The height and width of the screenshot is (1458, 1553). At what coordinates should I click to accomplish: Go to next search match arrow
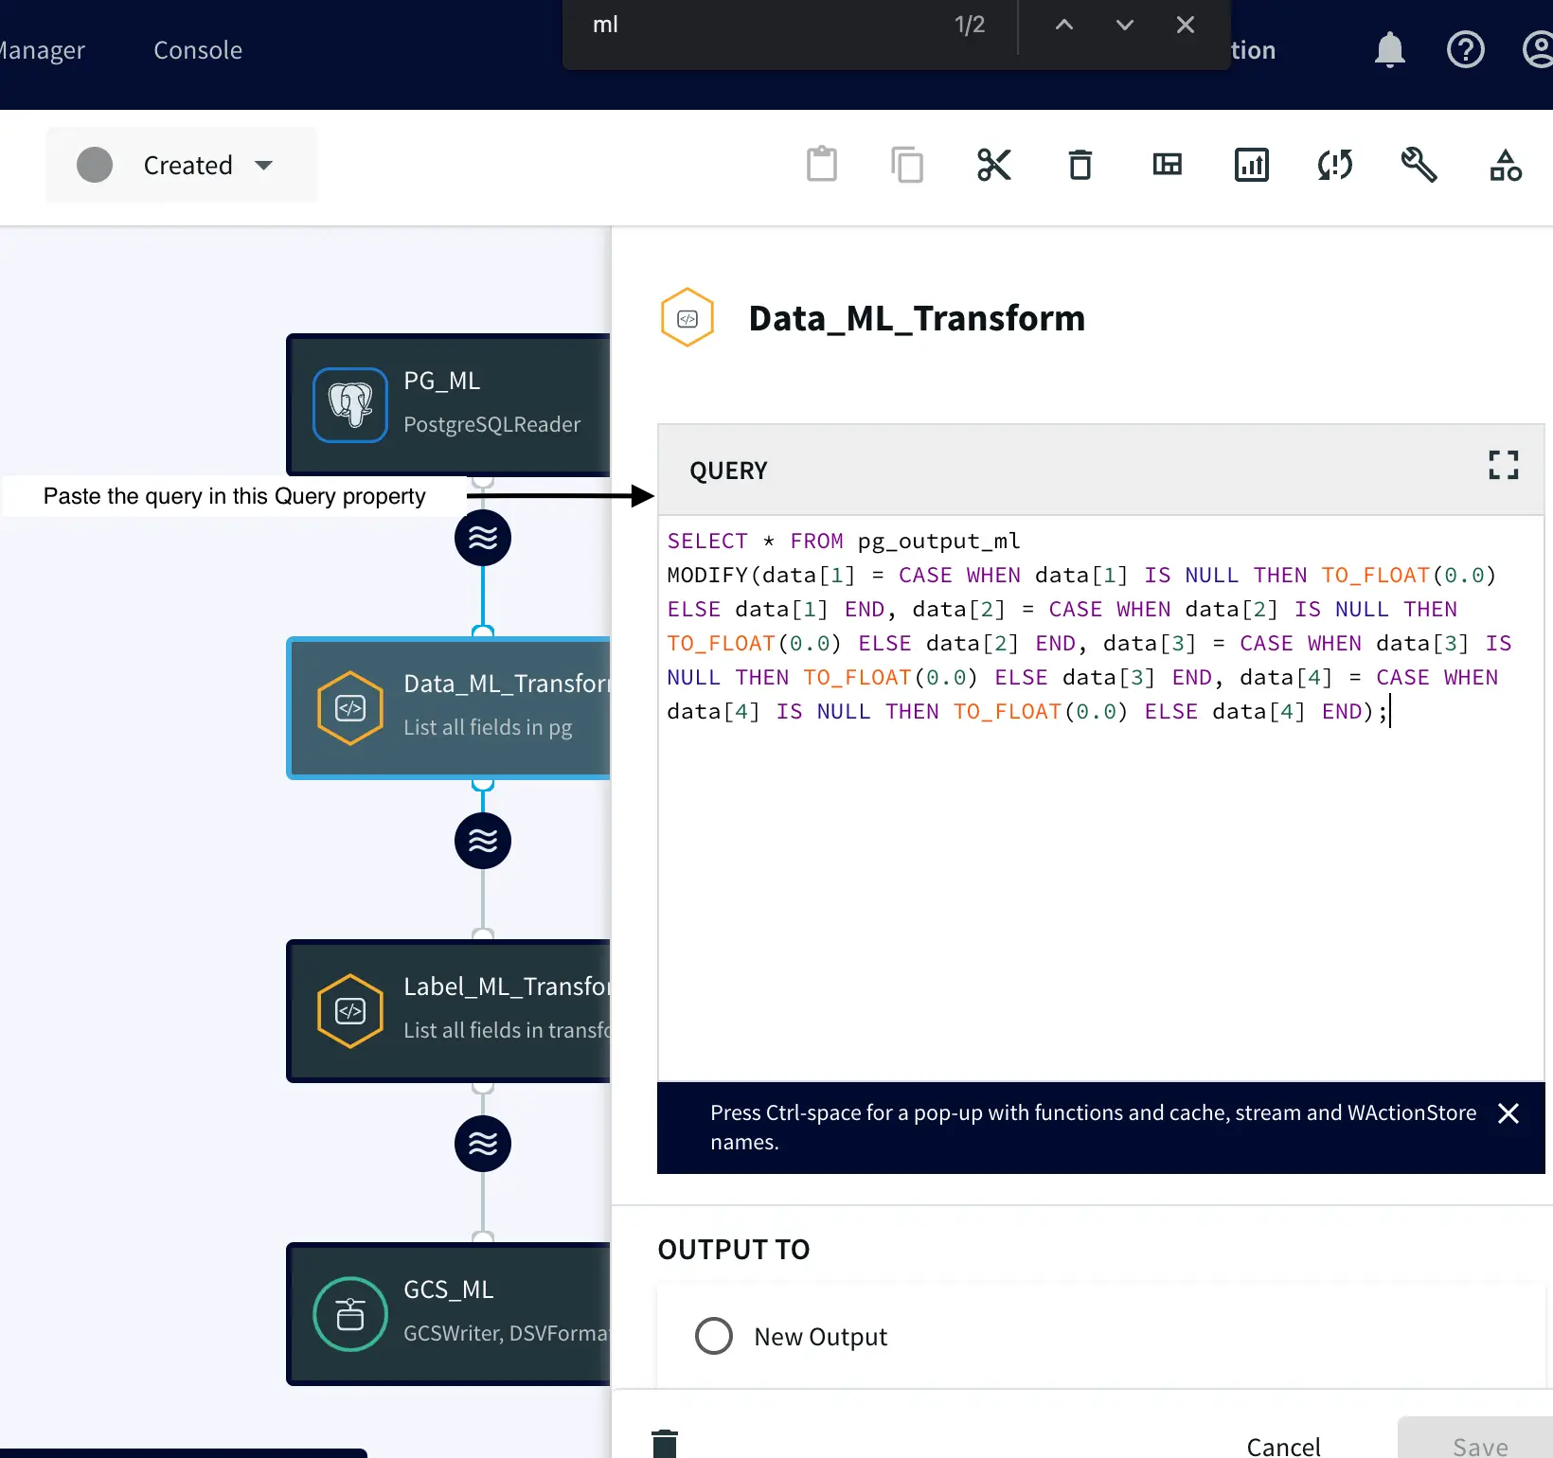pyautogui.click(x=1124, y=26)
